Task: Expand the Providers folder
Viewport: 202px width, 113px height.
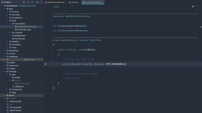Action: (7, 45)
